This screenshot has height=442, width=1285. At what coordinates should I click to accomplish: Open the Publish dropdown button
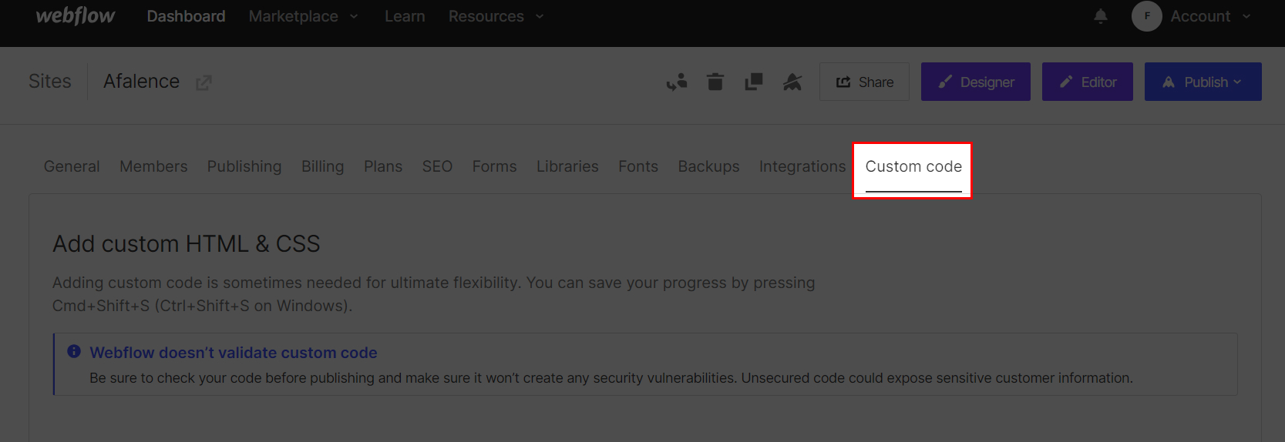(x=1203, y=82)
